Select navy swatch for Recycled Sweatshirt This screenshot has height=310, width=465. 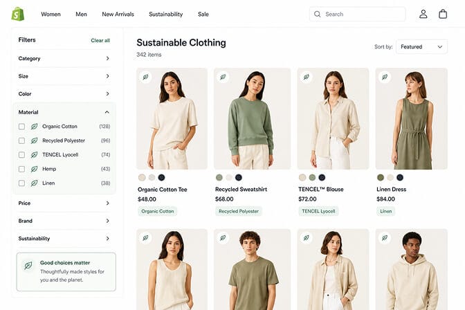239,177
